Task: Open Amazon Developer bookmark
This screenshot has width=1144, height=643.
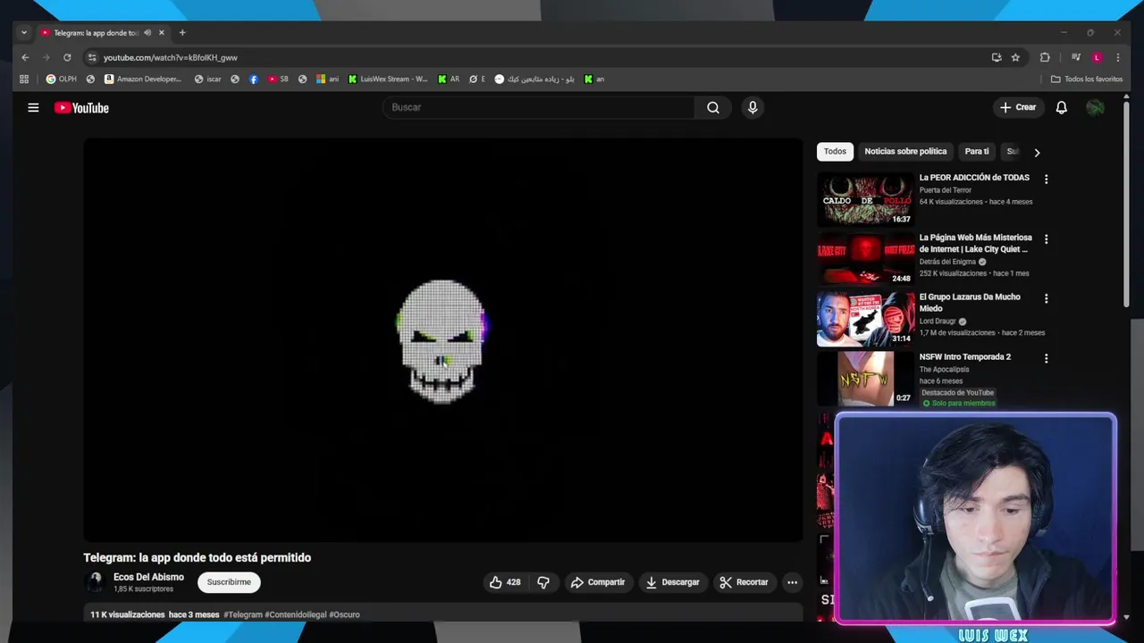Action: [143, 79]
